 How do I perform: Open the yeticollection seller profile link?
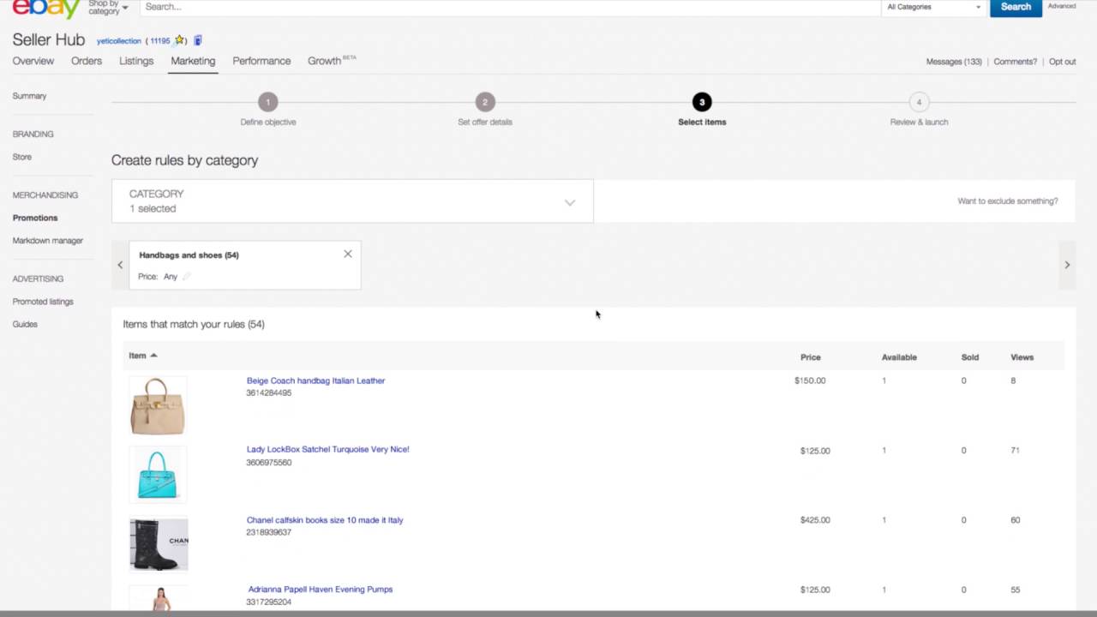(x=118, y=41)
